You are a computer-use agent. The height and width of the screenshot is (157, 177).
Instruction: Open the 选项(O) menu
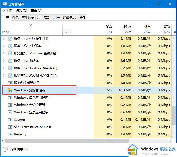[x=21, y=11]
